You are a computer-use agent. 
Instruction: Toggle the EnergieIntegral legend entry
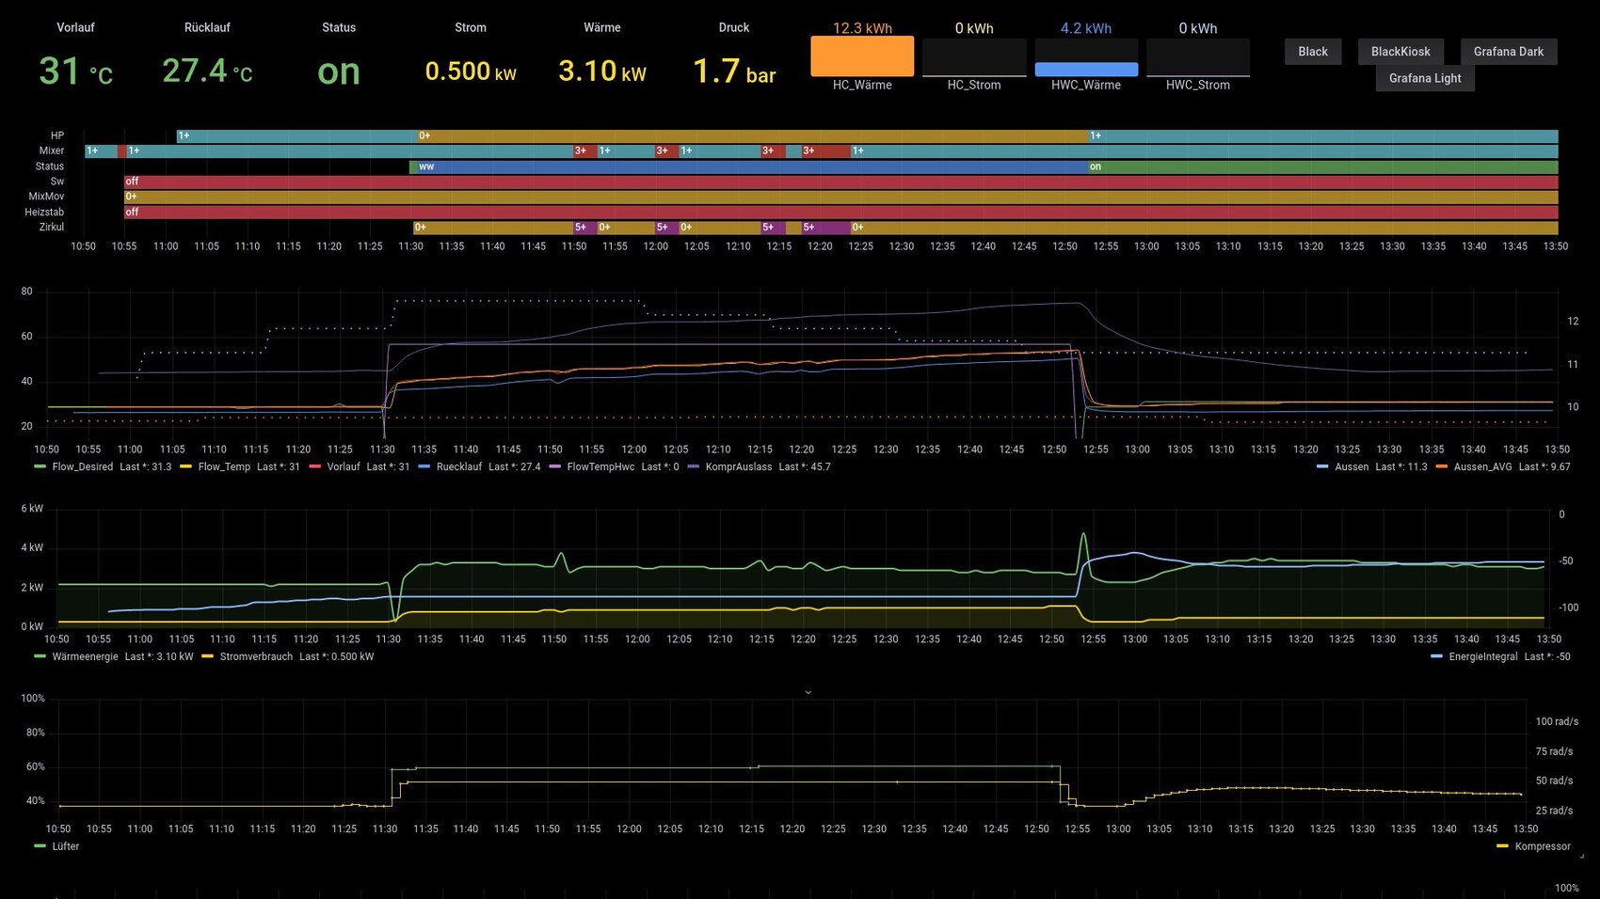[1482, 656]
